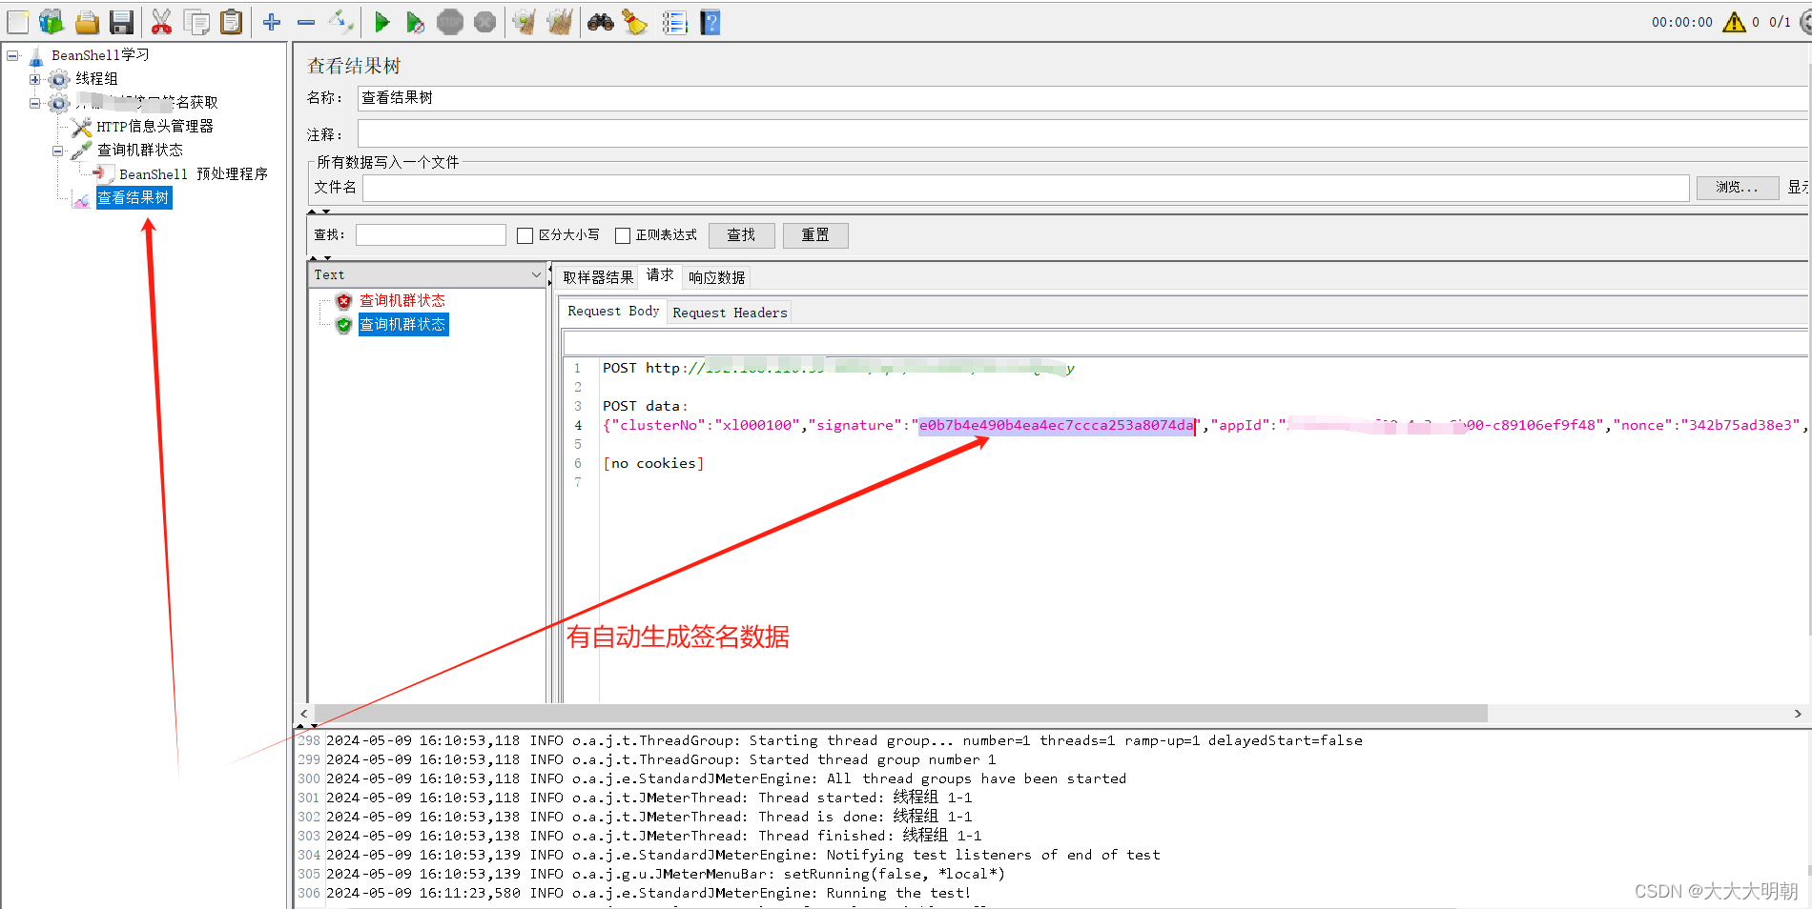1812x909 pixels.
Task: Click the 名称 input field
Action: 1082,98
